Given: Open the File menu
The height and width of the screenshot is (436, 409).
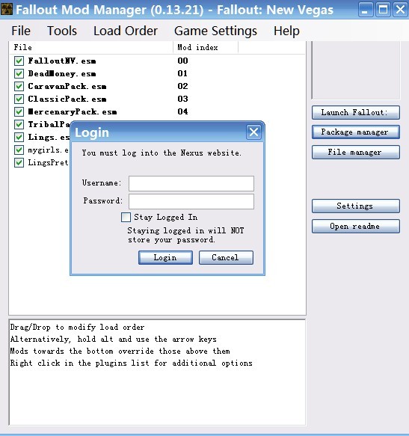Looking at the screenshot, I should [21, 31].
